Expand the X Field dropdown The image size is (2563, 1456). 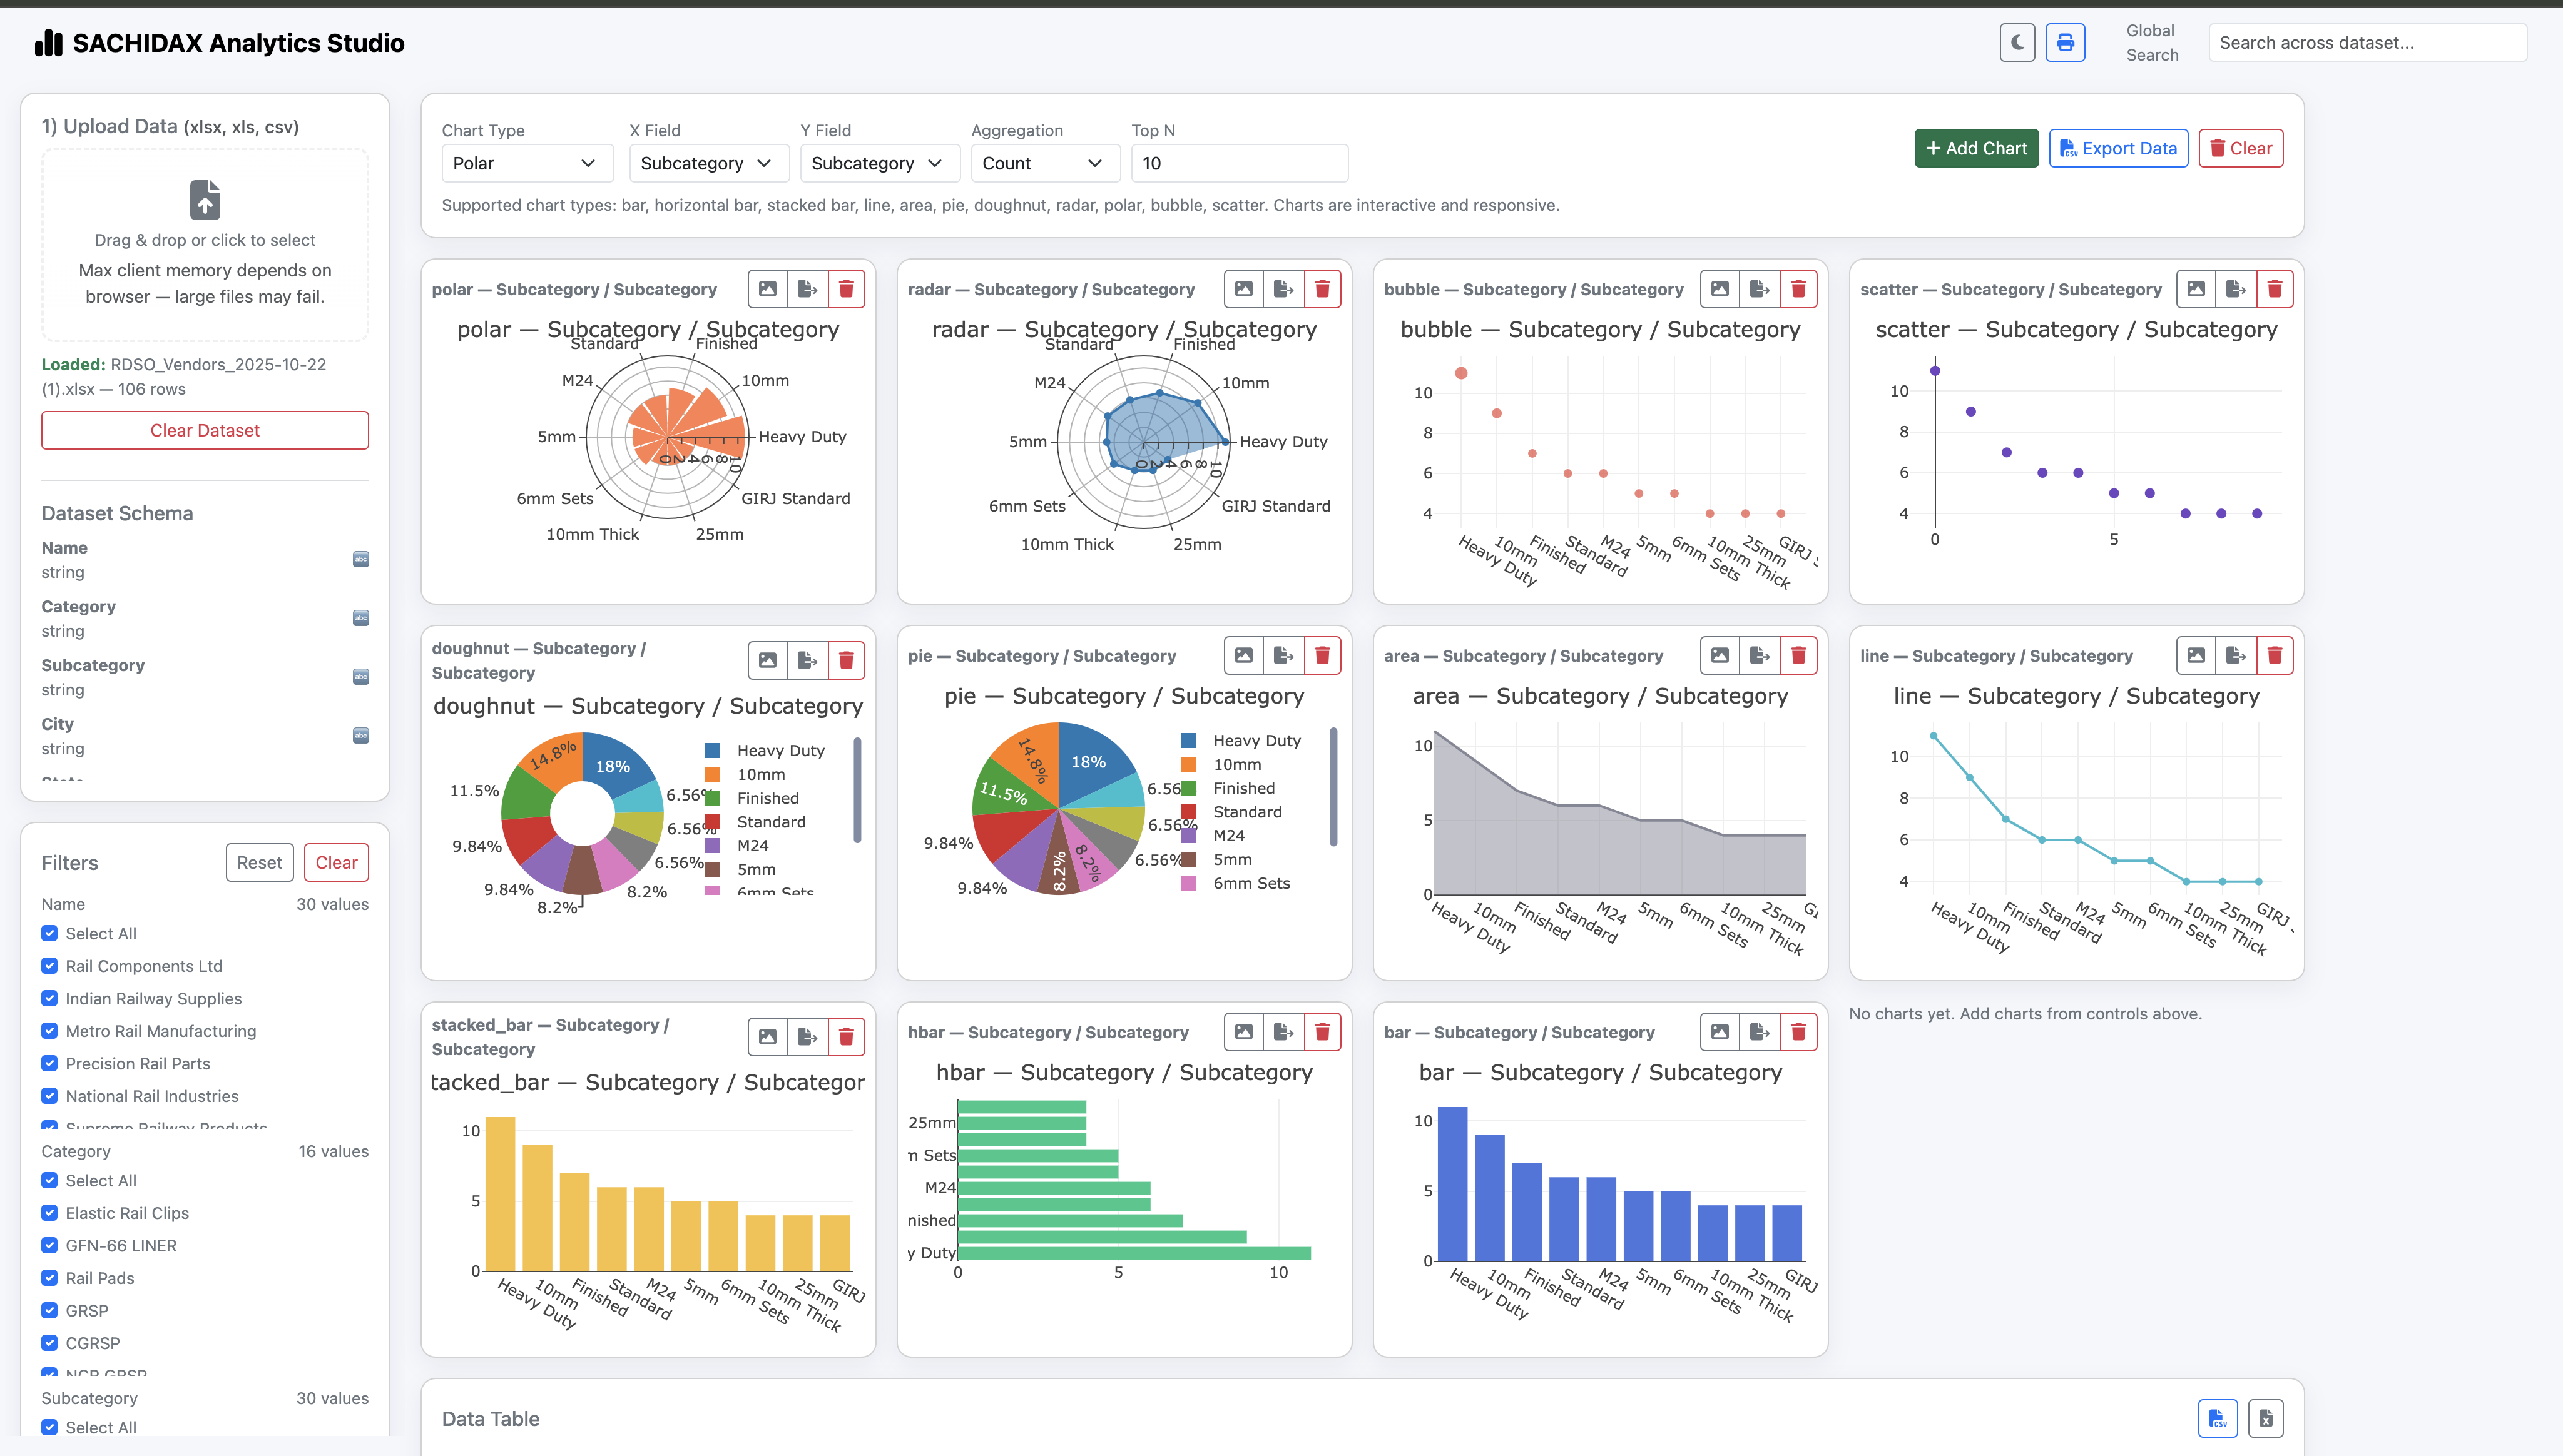pos(708,163)
